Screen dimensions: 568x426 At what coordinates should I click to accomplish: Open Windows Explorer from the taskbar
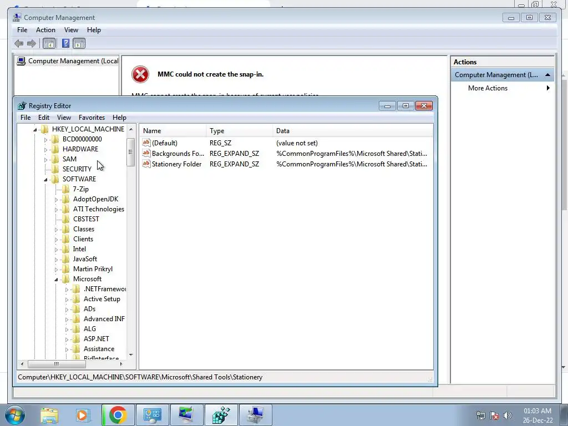(49, 415)
